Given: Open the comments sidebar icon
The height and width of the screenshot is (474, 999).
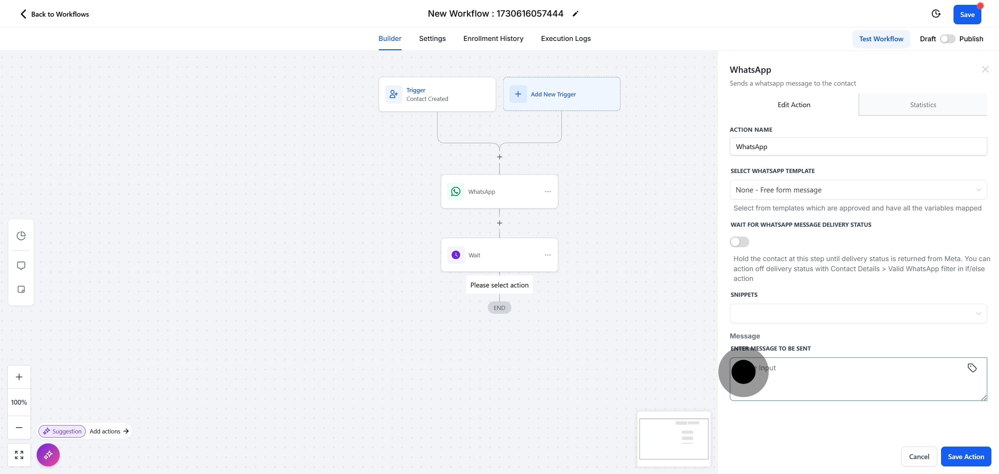Looking at the screenshot, I should coord(21,266).
